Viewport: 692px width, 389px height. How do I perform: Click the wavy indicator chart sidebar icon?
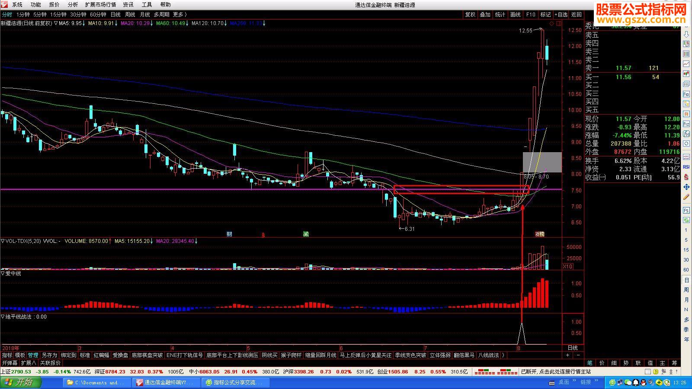(686, 157)
